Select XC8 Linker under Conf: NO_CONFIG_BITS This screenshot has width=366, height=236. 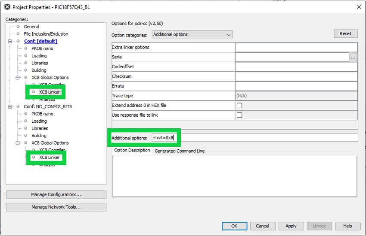click(49, 157)
